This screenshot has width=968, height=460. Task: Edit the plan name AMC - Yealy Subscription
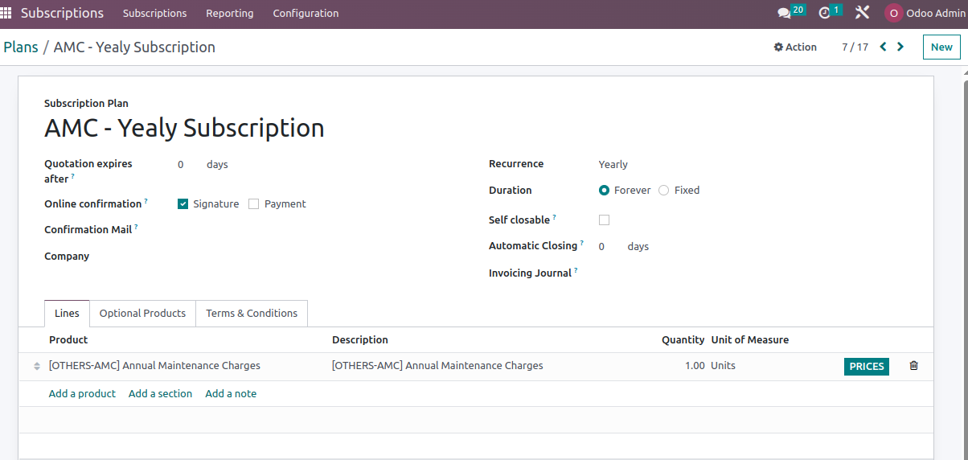coord(184,128)
